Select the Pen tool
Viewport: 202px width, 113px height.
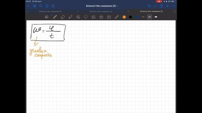[x=55, y=17]
